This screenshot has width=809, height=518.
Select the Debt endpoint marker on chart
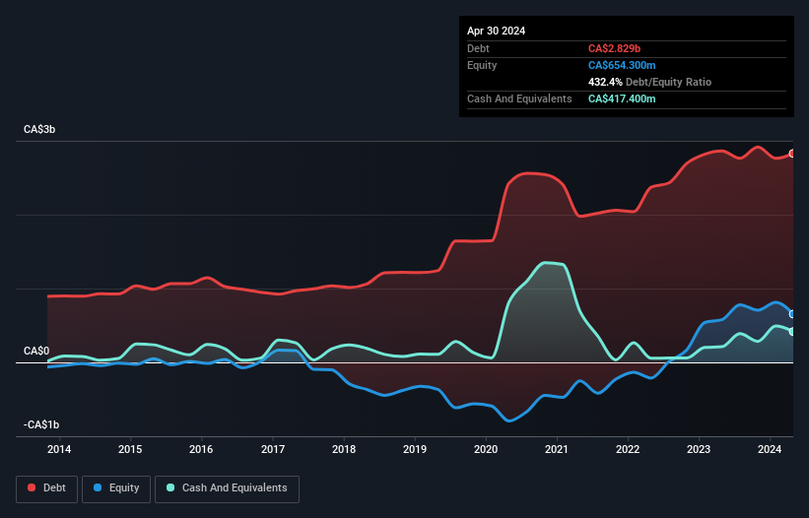point(792,154)
